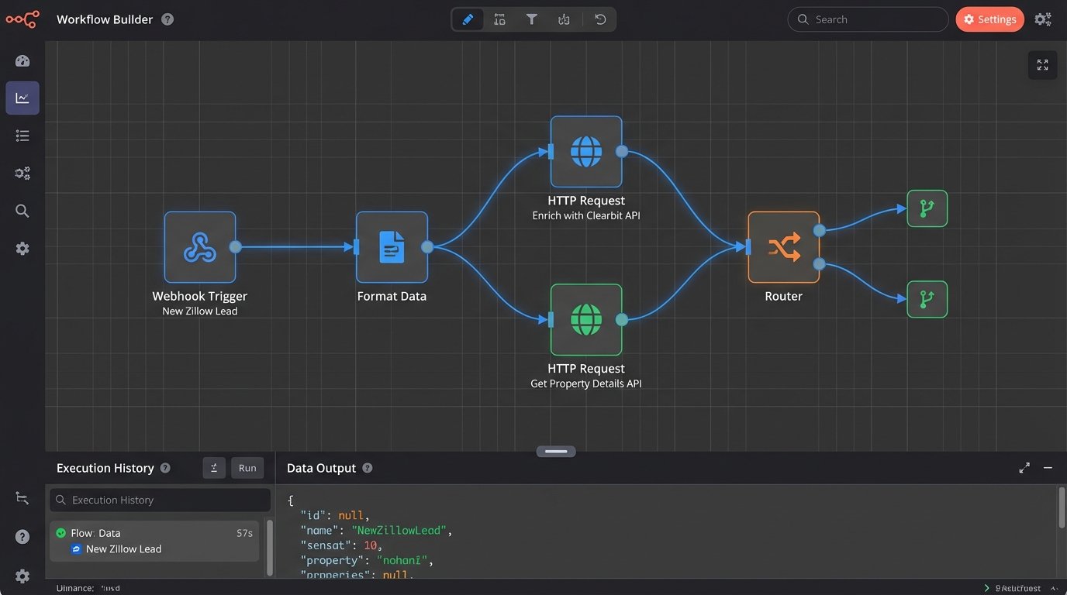The image size is (1067, 595).
Task: Click the panel resize handle above Data Output
Action: 555,451
